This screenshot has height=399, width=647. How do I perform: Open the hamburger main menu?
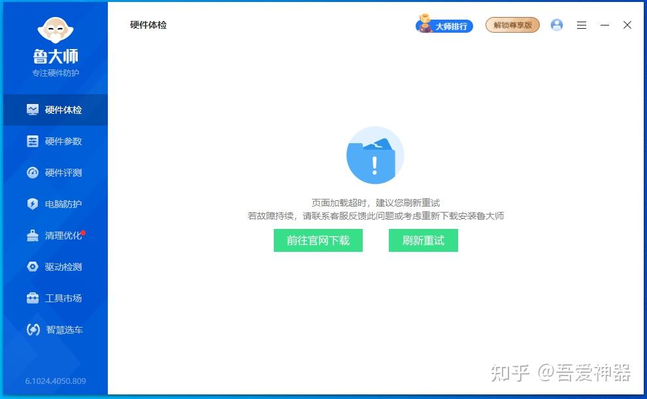(582, 26)
